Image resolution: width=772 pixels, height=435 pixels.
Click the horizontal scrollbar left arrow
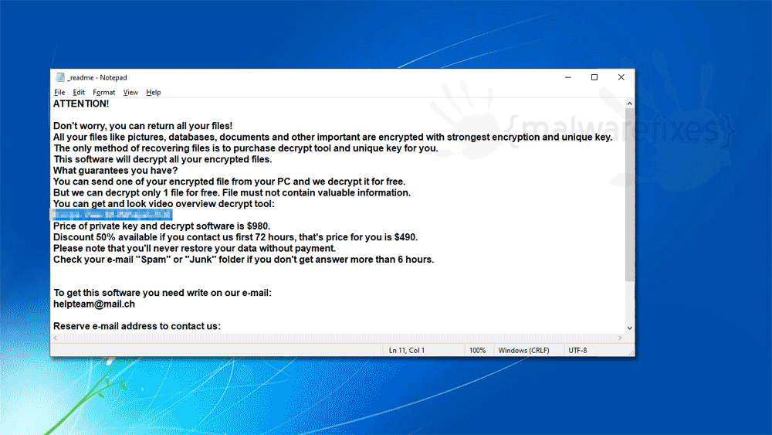(x=55, y=338)
